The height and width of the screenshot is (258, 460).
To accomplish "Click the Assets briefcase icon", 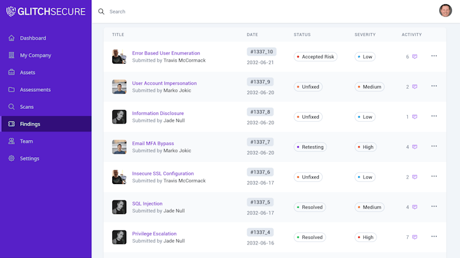I will coord(12,72).
